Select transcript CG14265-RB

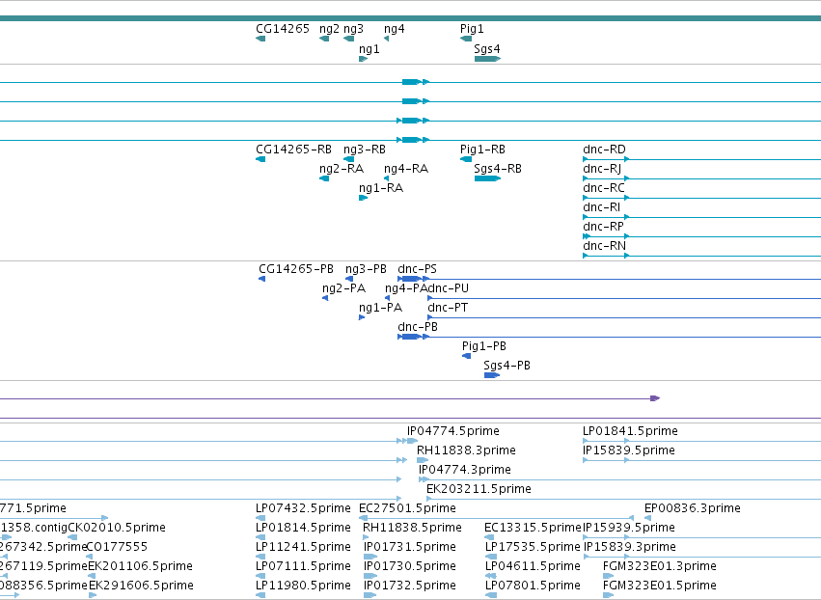293,150
